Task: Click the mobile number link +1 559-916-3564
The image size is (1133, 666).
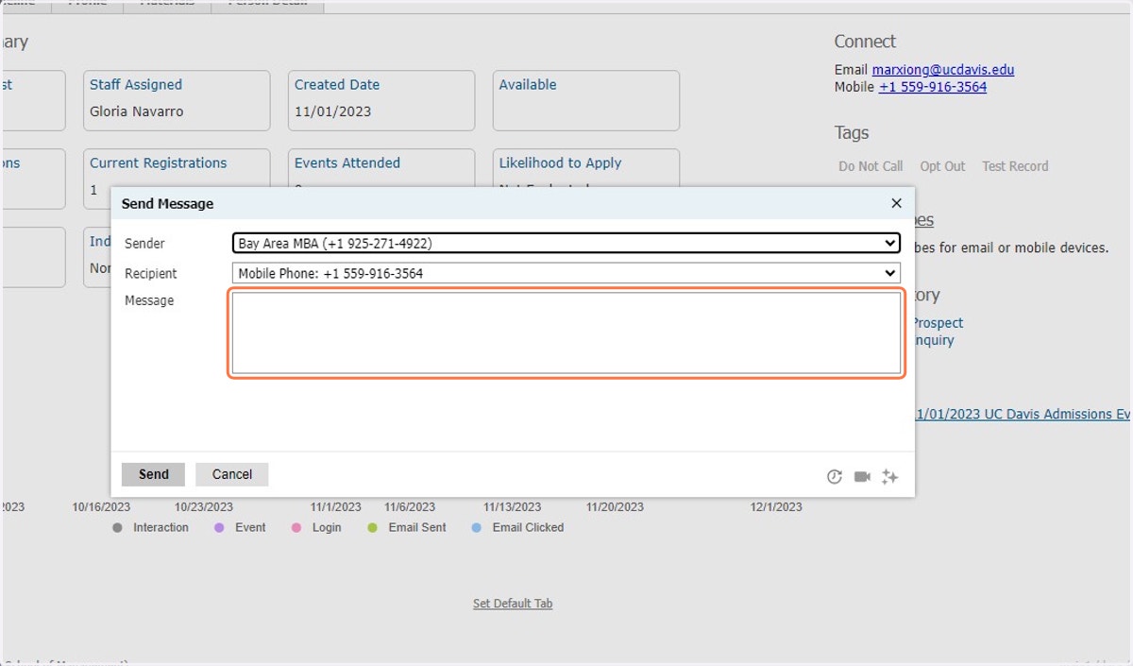Action: pos(933,87)
